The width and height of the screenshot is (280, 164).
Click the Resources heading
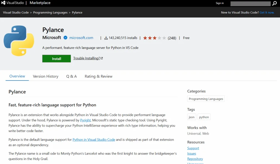(196, 142)
